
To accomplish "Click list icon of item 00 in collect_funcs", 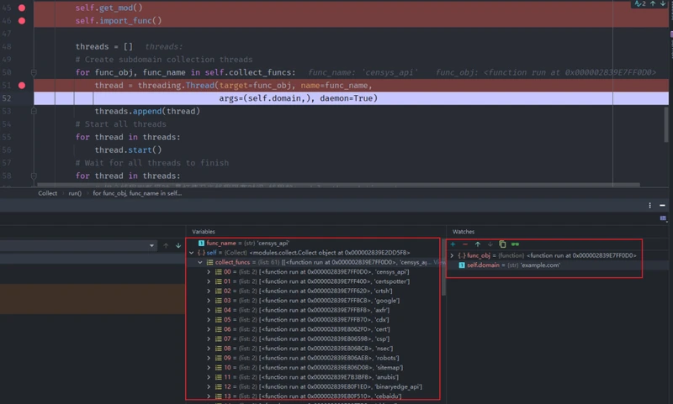I will click(x=219, y=271).
